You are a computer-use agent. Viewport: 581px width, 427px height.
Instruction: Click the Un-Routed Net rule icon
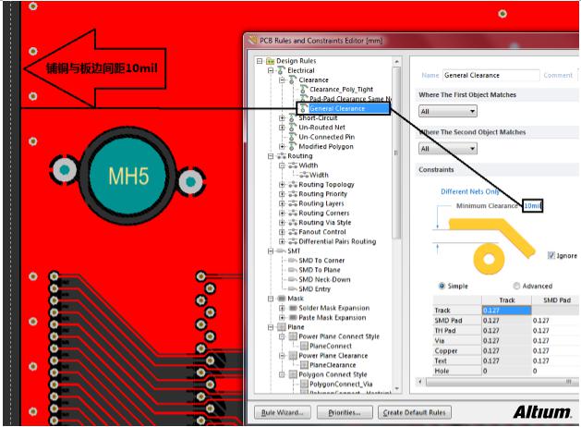pos(292,128)
